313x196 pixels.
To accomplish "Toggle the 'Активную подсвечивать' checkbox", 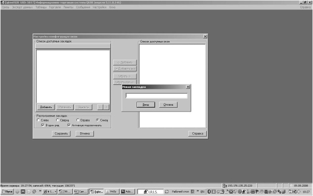I will 69,125.
